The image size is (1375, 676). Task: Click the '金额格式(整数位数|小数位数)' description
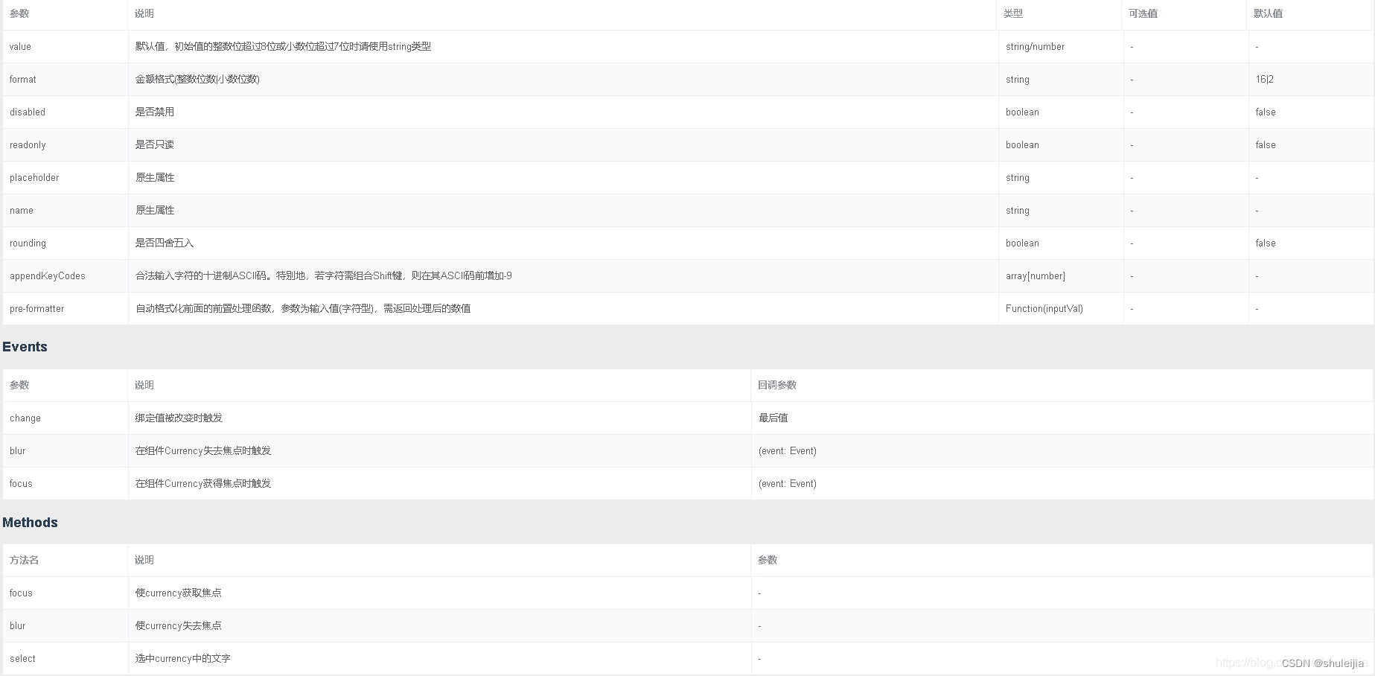[197, 79]
